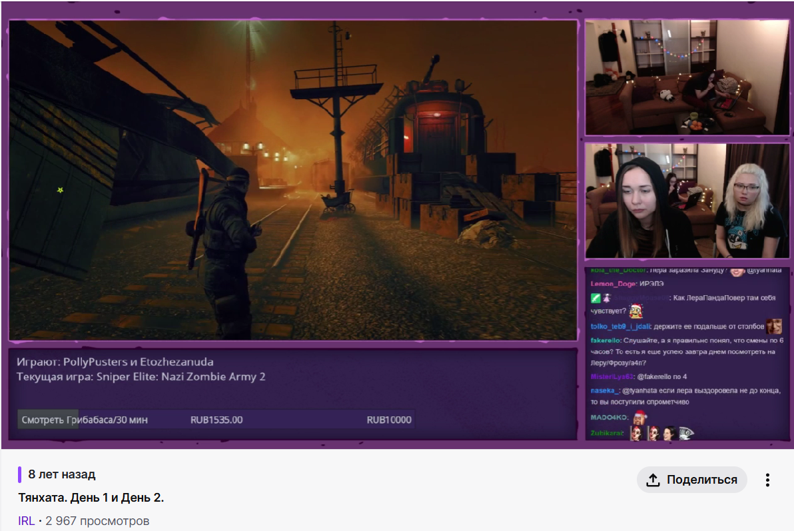
Task: Click the Текущая игра: Sniper Elite line
Action: 141,376
